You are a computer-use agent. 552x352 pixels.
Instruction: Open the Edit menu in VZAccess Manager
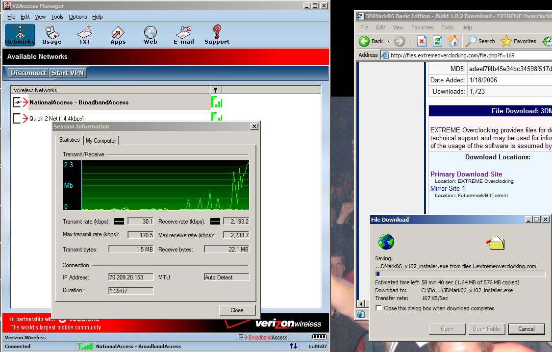pyautogui.click(x=25, y=17)
